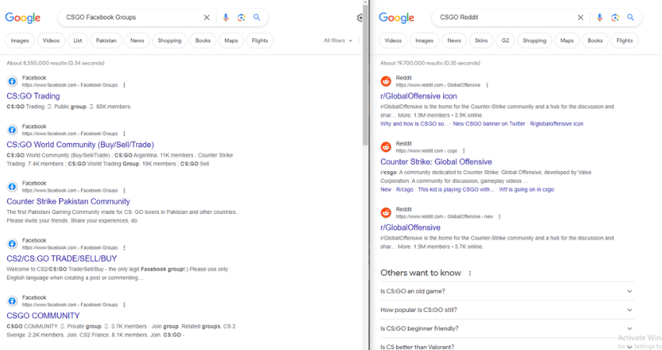The height and width of the screenshot is (350, 662).
Task: Select the Images filter in the left window
Action: click(19, 40)
